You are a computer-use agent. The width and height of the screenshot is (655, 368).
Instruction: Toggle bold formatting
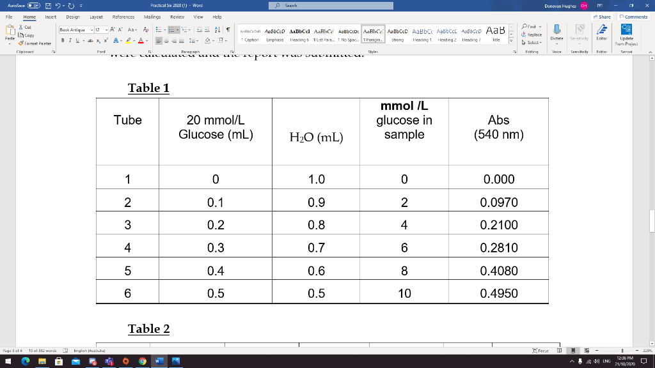62,40
